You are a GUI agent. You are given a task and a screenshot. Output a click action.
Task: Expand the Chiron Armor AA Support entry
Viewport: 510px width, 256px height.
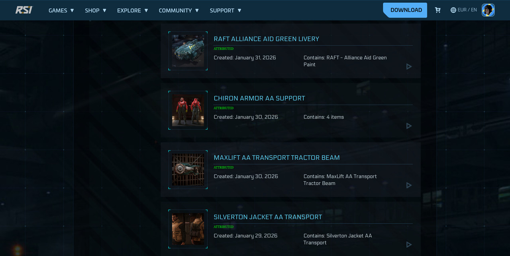click(x=409, y=126)
